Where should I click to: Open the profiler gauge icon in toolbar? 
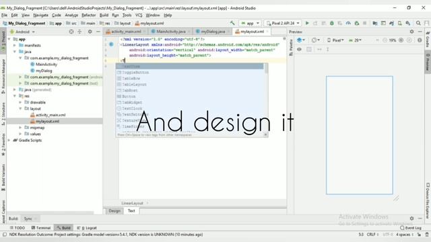[348, 24]
